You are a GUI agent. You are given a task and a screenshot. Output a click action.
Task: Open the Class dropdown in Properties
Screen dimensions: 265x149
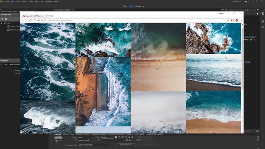click(x=108, y=137)
